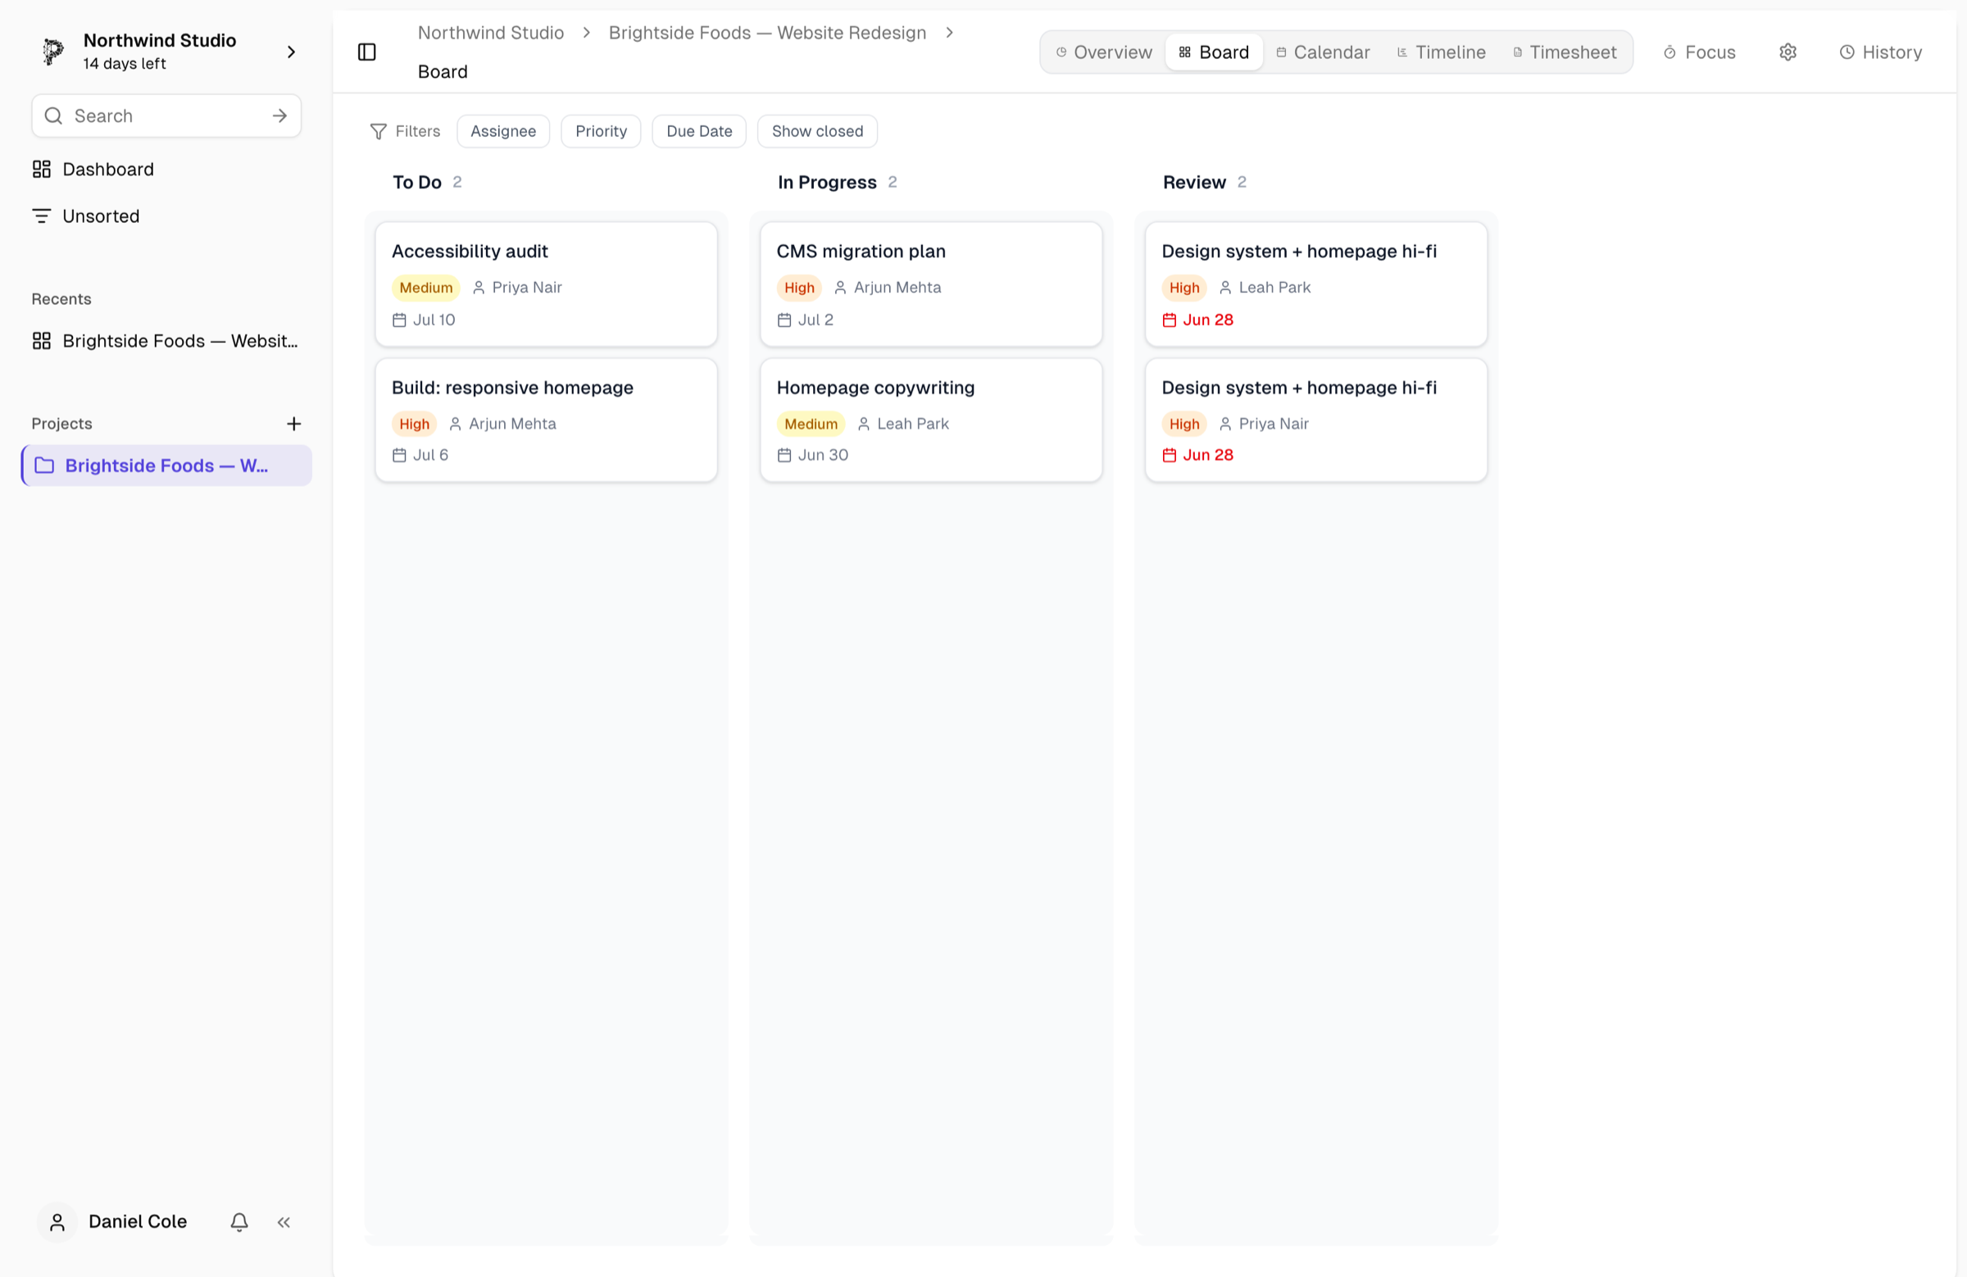Image resolution: width=1967 pixels, height=1277 pixels.
Task: Click the Dashboard grid icon
Action: tap(41, 170)
